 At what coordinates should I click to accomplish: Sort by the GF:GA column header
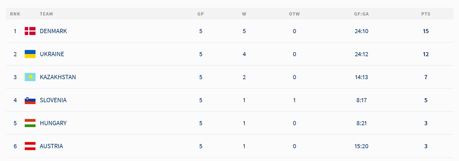(361, 14)
